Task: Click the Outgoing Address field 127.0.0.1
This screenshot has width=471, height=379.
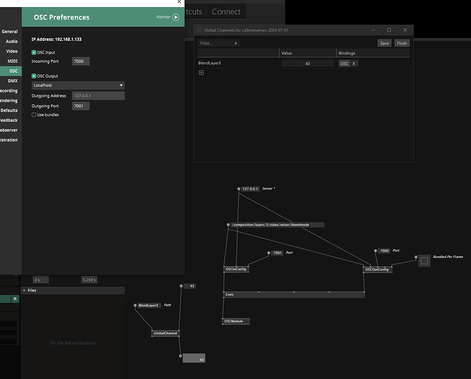Action: pyautogui.click(x=98, y=96)
